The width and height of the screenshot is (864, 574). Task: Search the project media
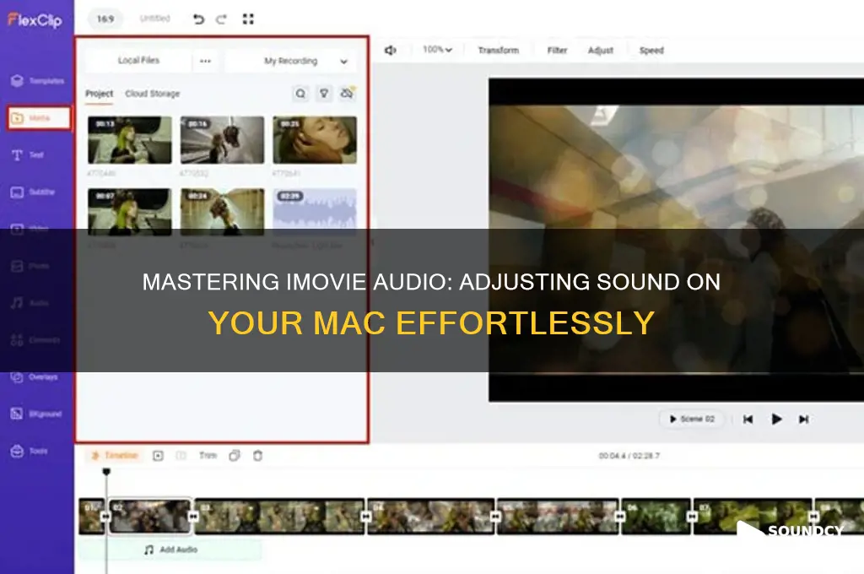(x=300, y=94)
